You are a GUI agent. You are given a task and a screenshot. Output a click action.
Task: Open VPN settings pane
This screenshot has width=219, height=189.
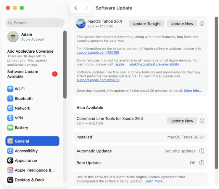click(33, 118)
